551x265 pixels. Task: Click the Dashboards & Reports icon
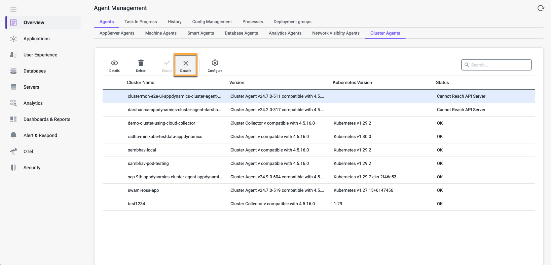[13, 119]
